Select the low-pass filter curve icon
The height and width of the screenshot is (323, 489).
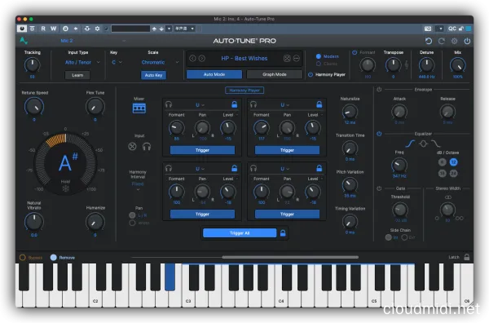(436, 144)
